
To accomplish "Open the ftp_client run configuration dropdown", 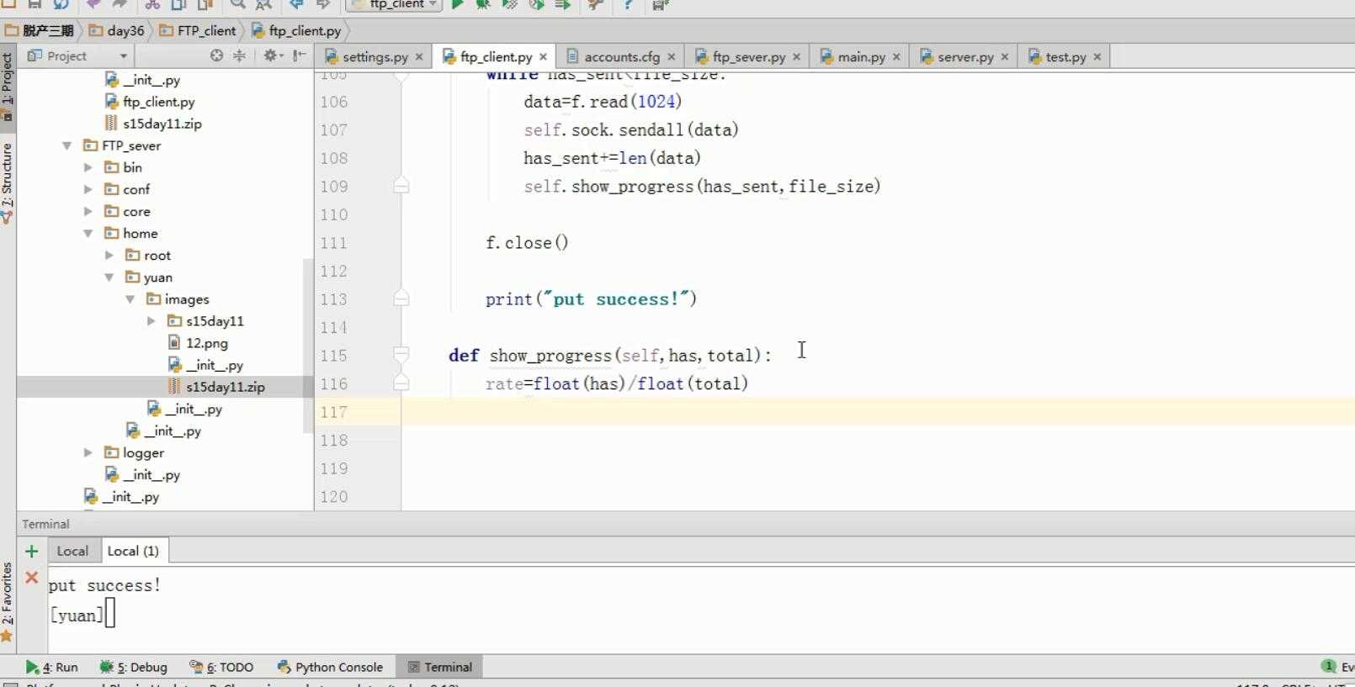I will click(394, 4).
